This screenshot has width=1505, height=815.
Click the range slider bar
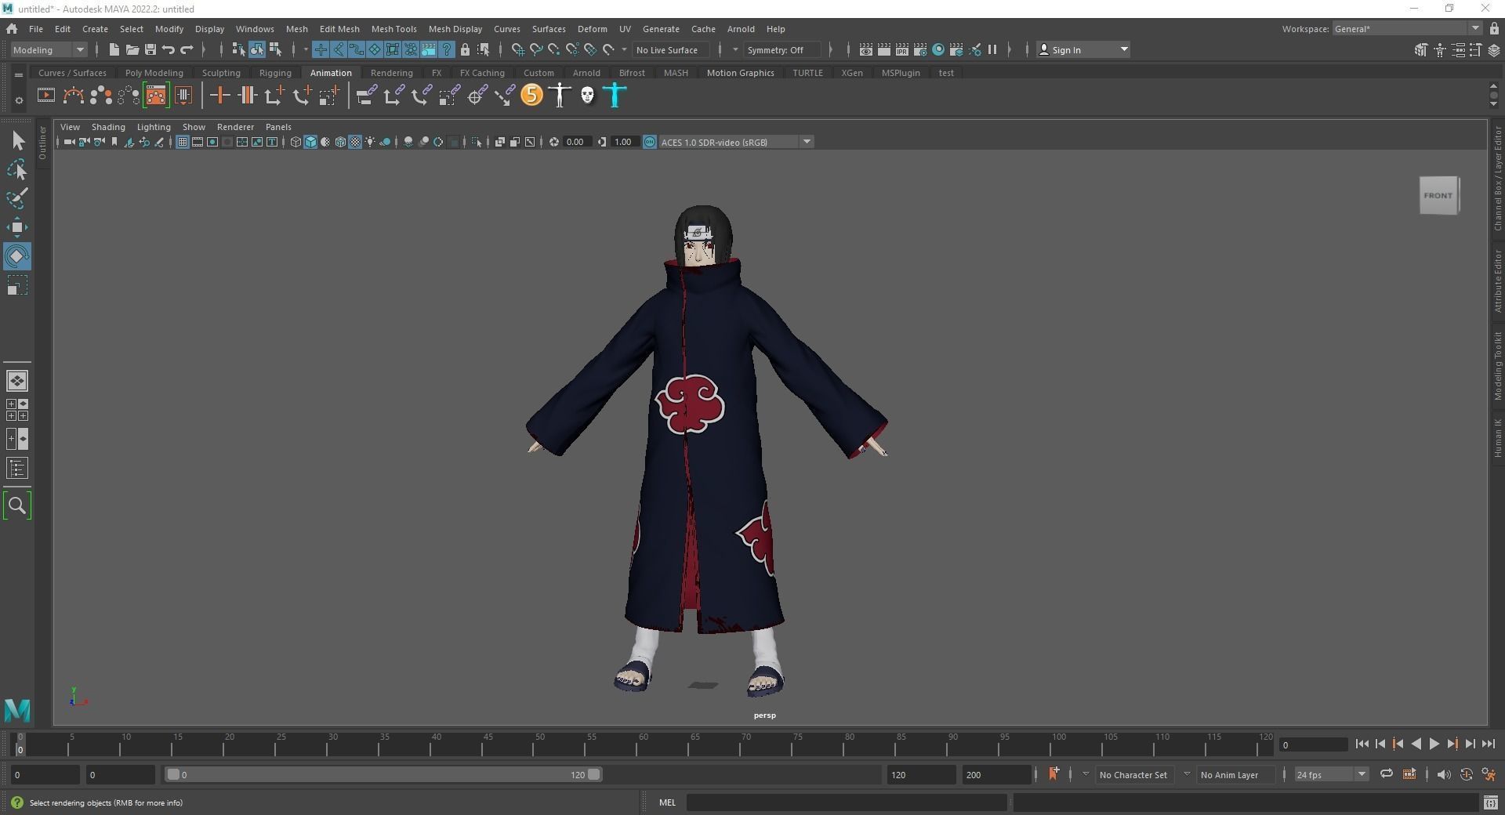point(383,774)
